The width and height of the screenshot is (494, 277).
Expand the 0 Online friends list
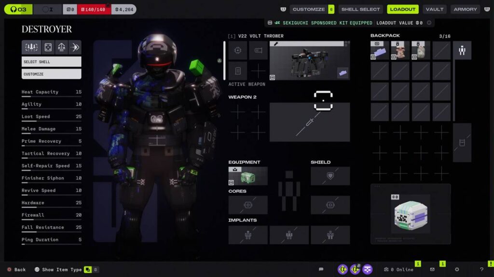coord(398,269)
